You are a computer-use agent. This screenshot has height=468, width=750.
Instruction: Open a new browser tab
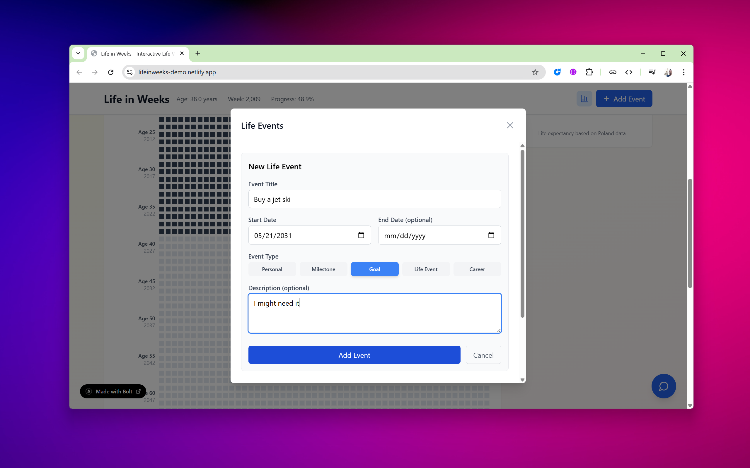tap(198, 53)
